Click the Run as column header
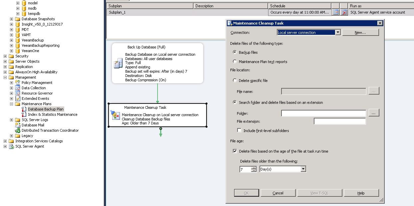 pos(381,6)
